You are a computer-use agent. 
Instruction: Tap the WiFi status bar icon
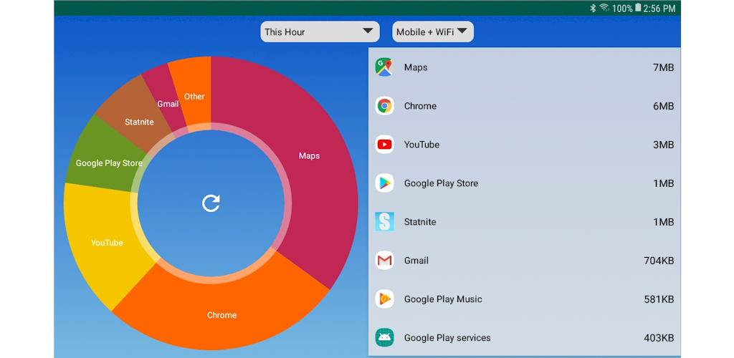(604, 8)
